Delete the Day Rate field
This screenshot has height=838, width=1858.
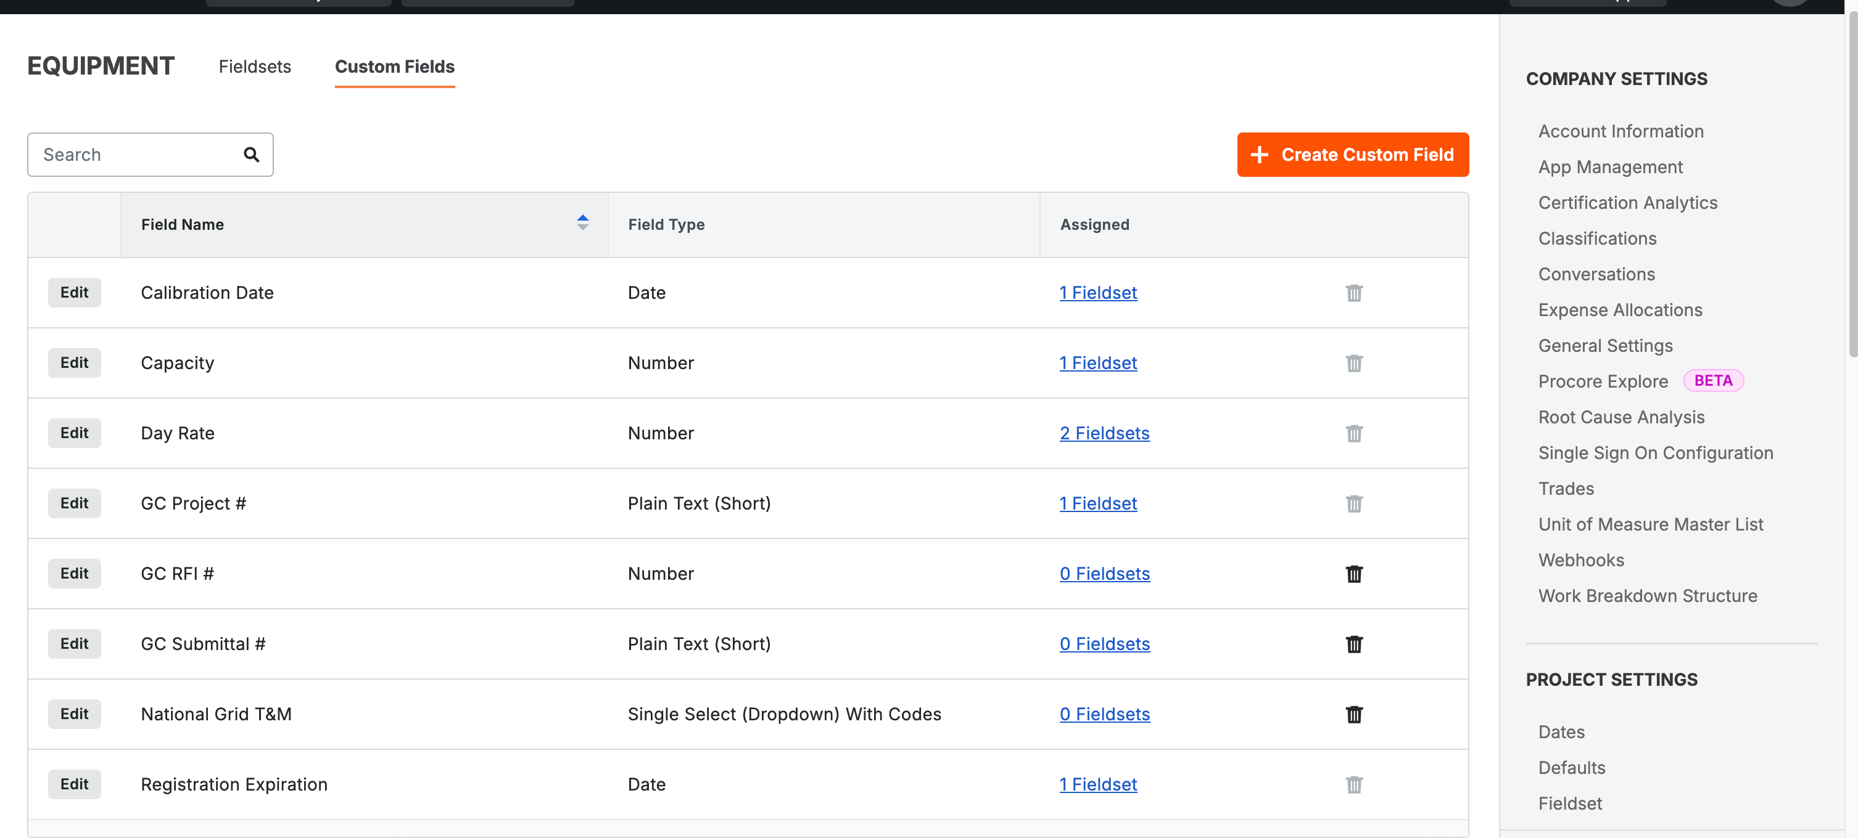[1354, 433]
